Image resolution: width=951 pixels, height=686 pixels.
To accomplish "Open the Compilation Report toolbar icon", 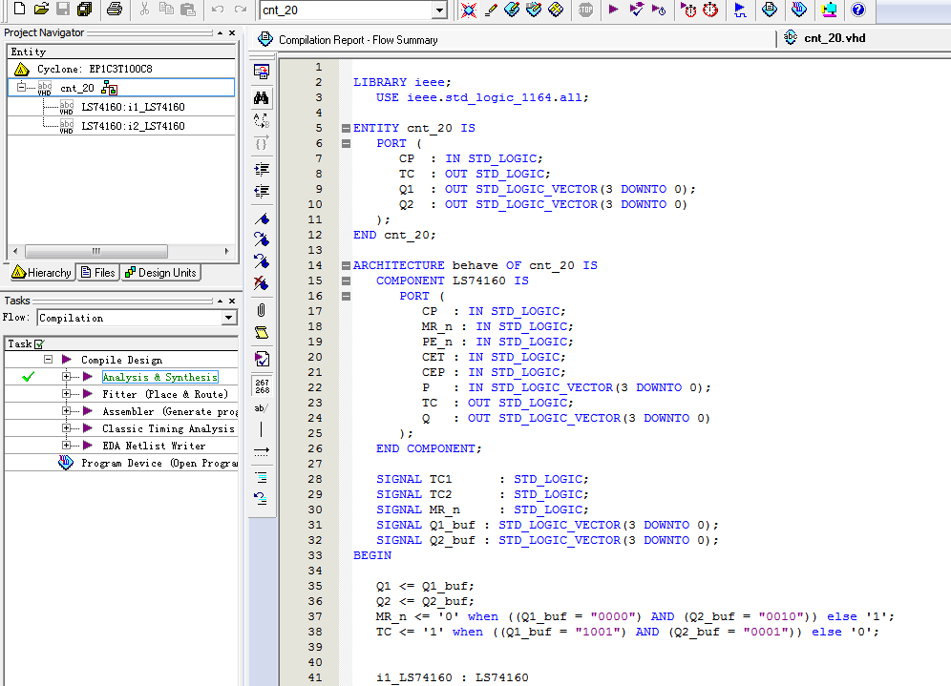I will pyautogui.click(x=770, y=10).
